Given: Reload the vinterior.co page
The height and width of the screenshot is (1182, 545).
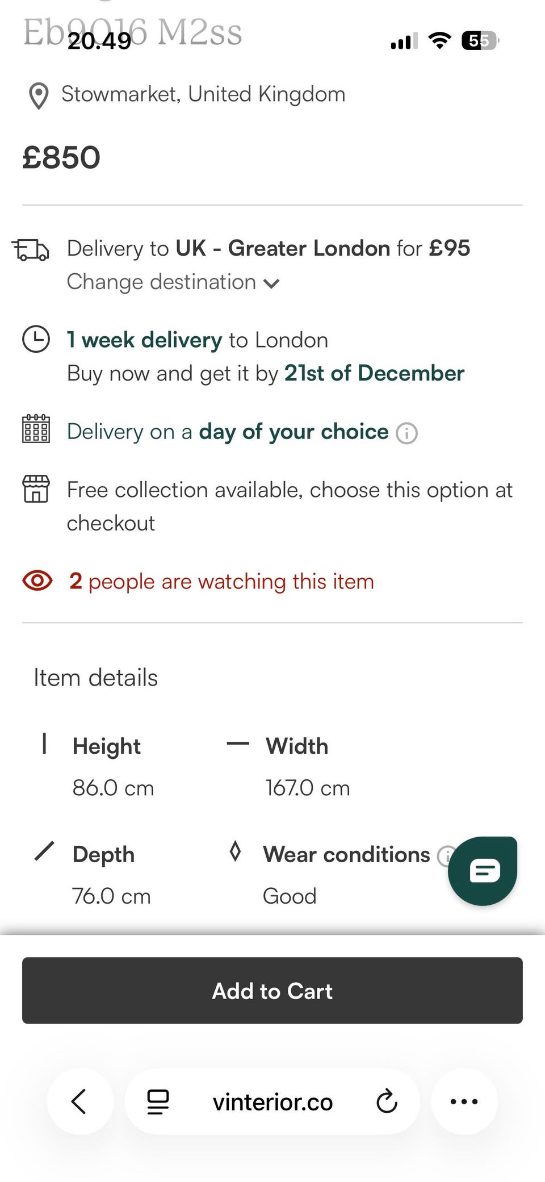Looking at the screenshot, I should 387,1101.
